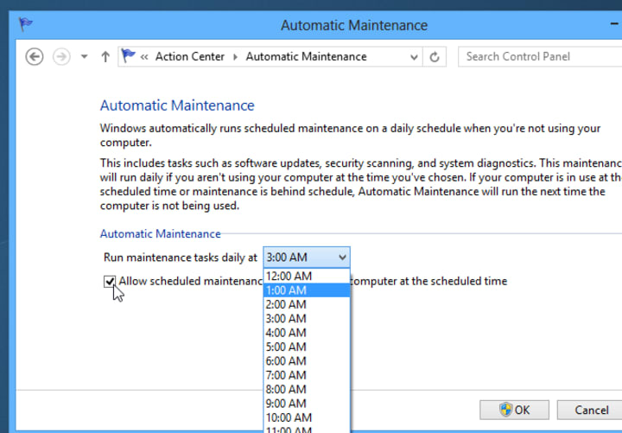Open the address bar history dropdown
Viewport: 622px width, 433px height.
click(x=414, y=57)
